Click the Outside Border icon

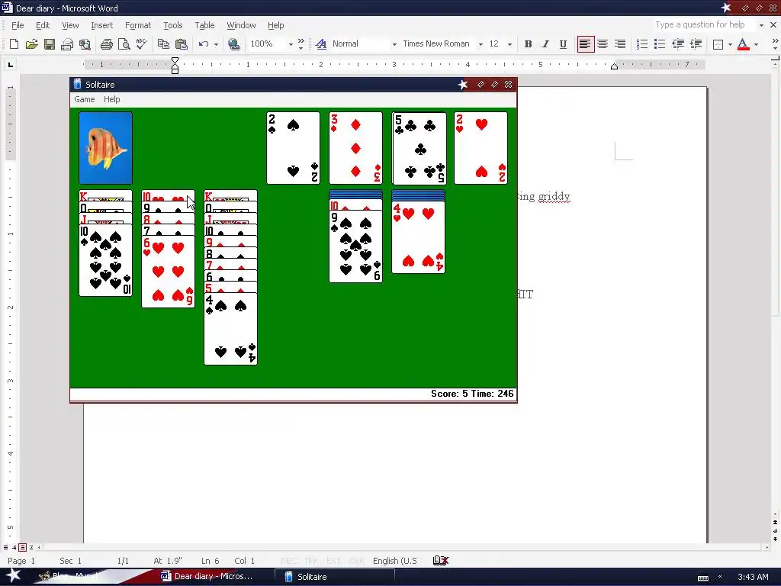[718, 44]
